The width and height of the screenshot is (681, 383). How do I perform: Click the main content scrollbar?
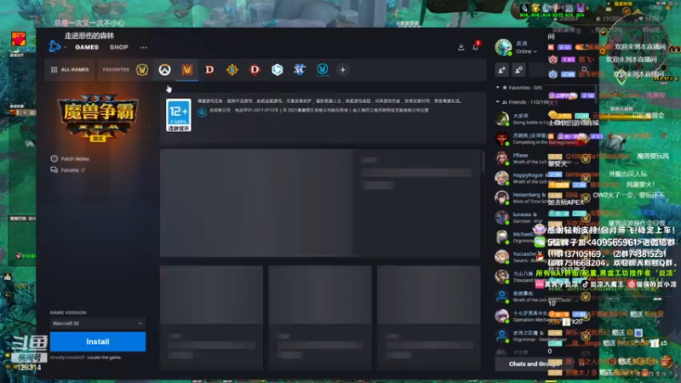coord(484,162)
